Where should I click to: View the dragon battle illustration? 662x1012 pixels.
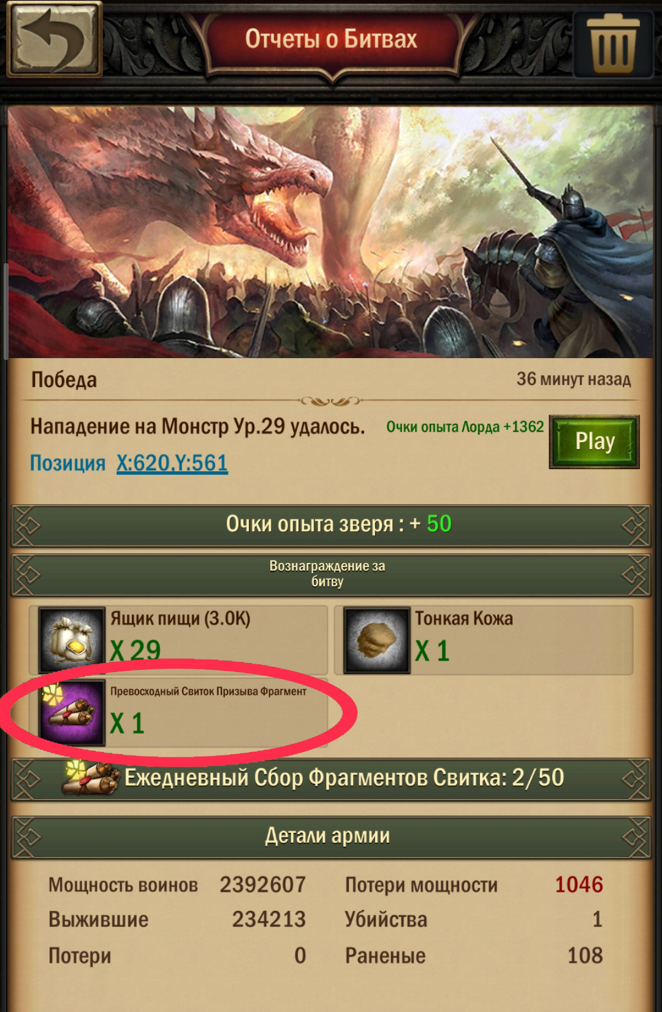pyautogui.click(x=331, y=232)
